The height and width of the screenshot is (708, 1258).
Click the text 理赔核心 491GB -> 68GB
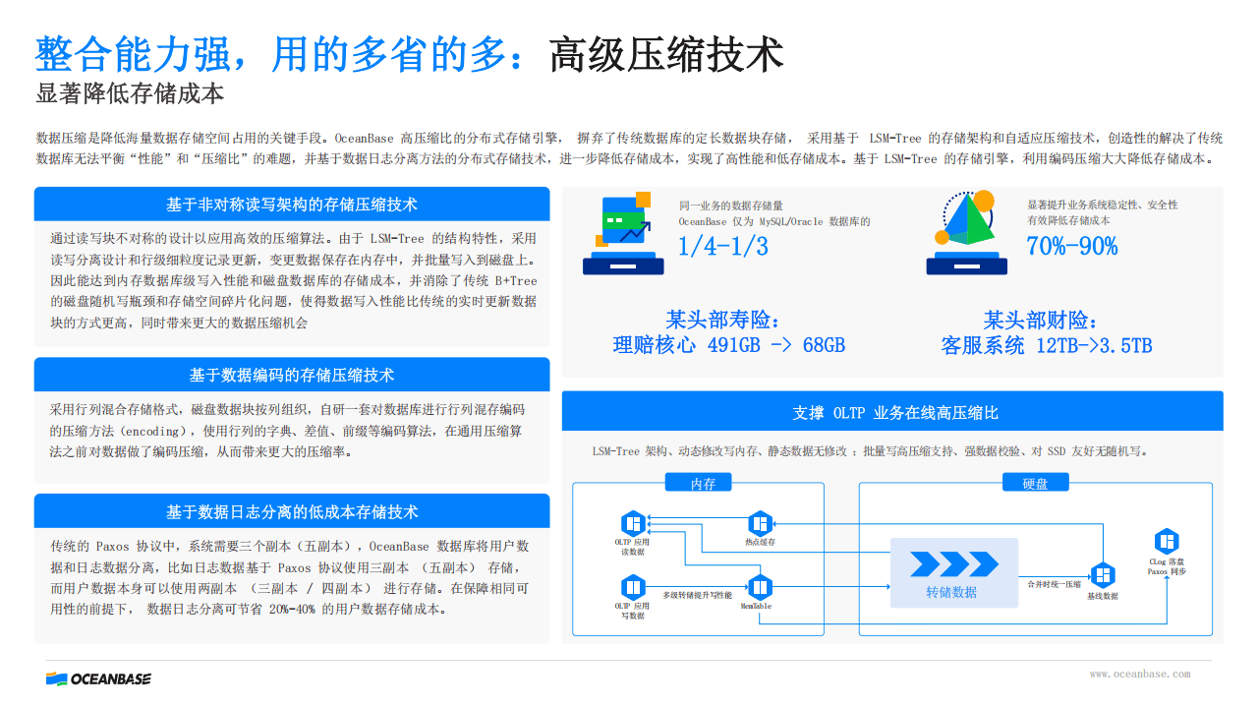pyautogui.click(x=729, y=346)
